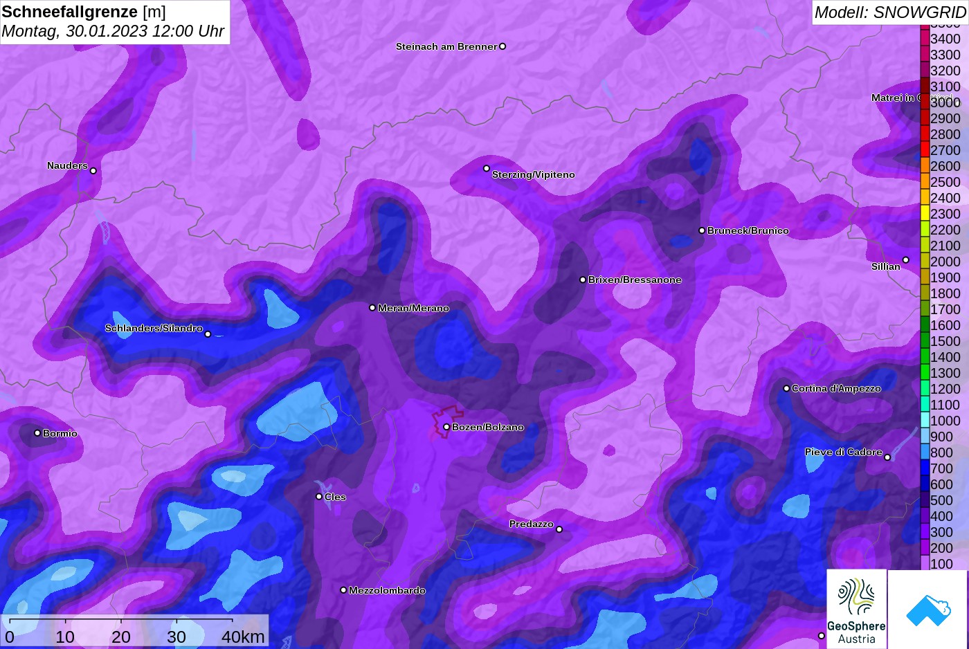Click the 500 legend value
The height and width of the screenshot is (649, 969).
point(941,500)
